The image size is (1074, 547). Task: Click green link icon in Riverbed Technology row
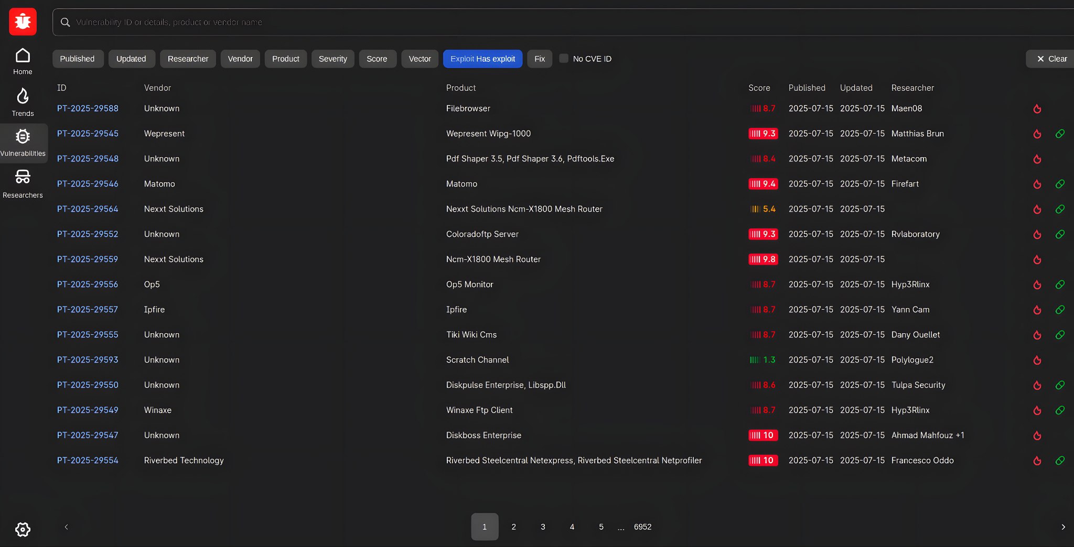1060,461
